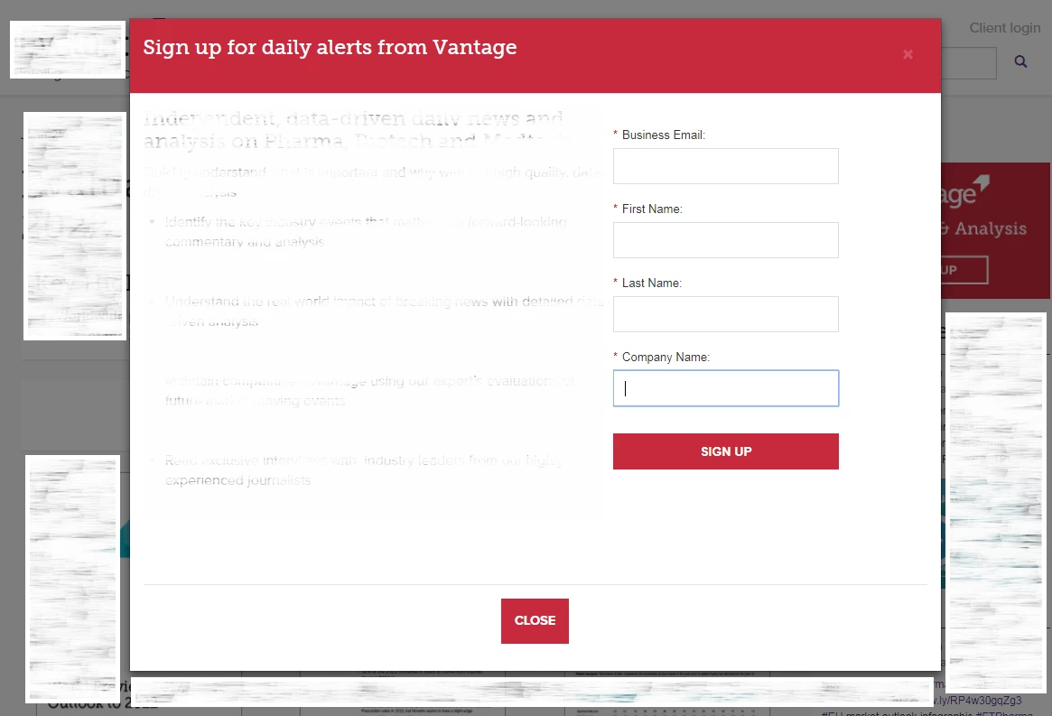Image resolution: width=1052 pixels, height=716 pixels.
Task: Focus the First Name field
Action: click(725, 240)
